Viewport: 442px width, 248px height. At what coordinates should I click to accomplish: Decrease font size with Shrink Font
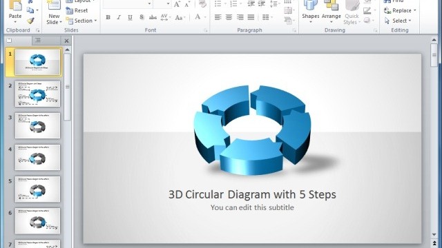coord(187,4)
